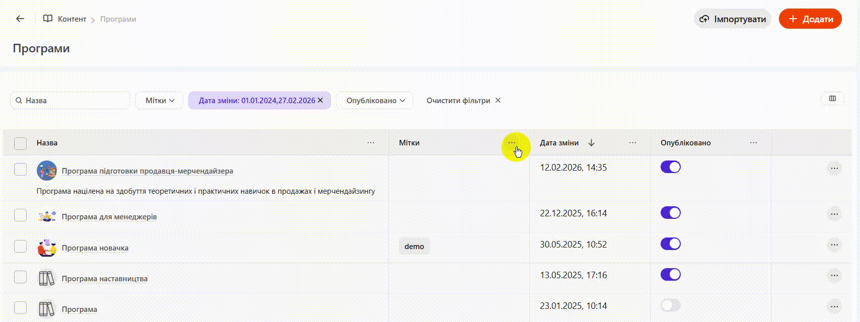860x322 pixels.
Task: Open column settings icon at right
Action: (x=832, y=99)
